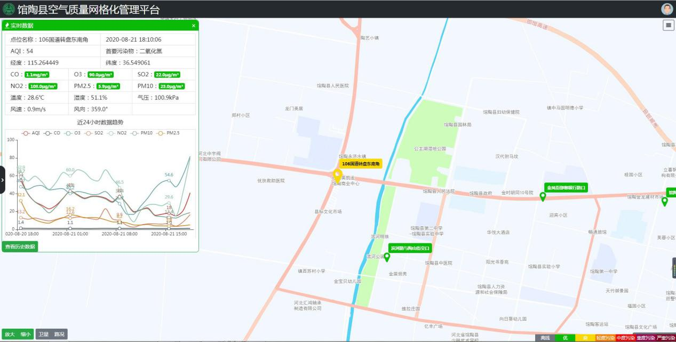Toggle the AQI series in chart legend
Viewport: 676px width, 342px height.
click(x=31, y=133)
